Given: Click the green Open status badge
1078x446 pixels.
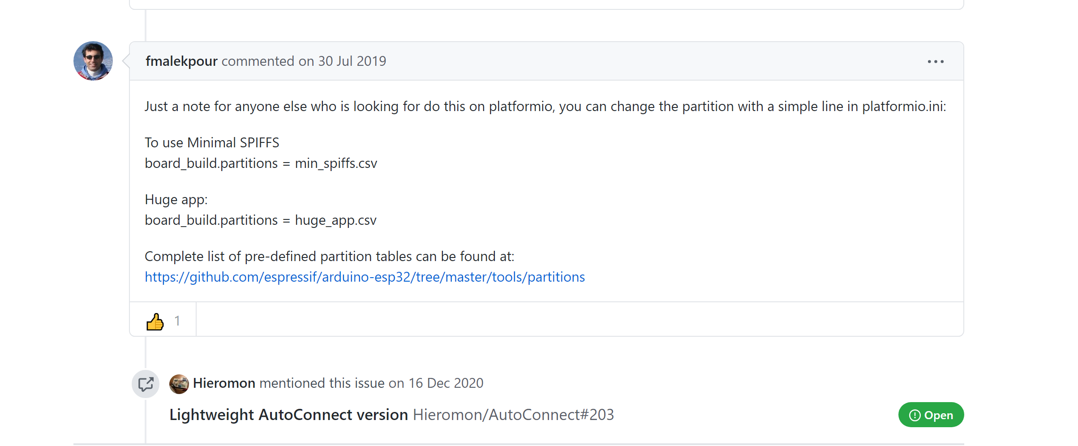Looking at the screenshot, I should [x=931, y=415].
